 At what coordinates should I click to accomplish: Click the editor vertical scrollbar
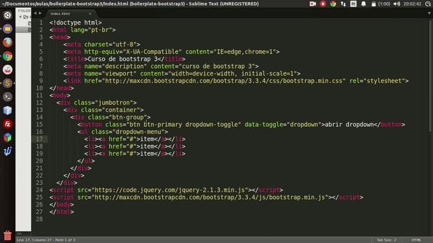click(430, 76)
